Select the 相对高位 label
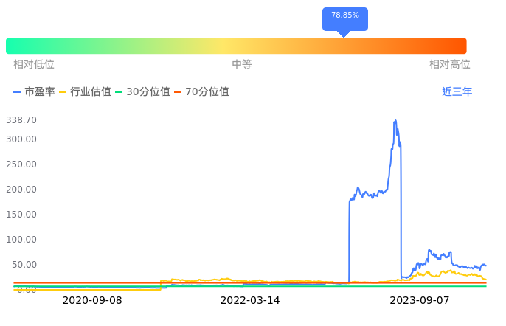The height and width of the screenshot is (326, 506). pos(450,65)
